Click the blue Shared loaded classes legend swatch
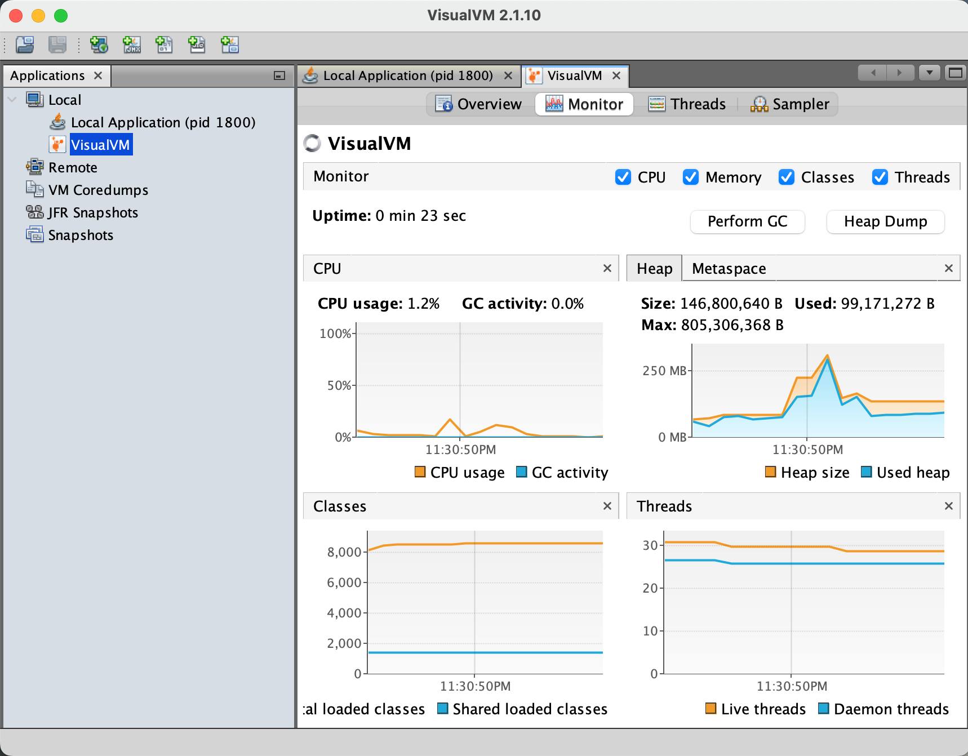This screenshot has width=968, height=756. (442, 708)
